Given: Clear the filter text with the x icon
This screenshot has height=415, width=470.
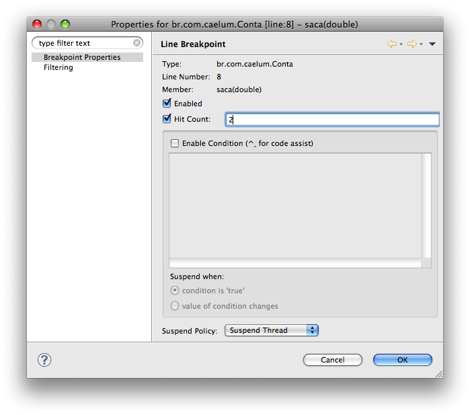Looking at the screenshot, I should click(136, 43).
